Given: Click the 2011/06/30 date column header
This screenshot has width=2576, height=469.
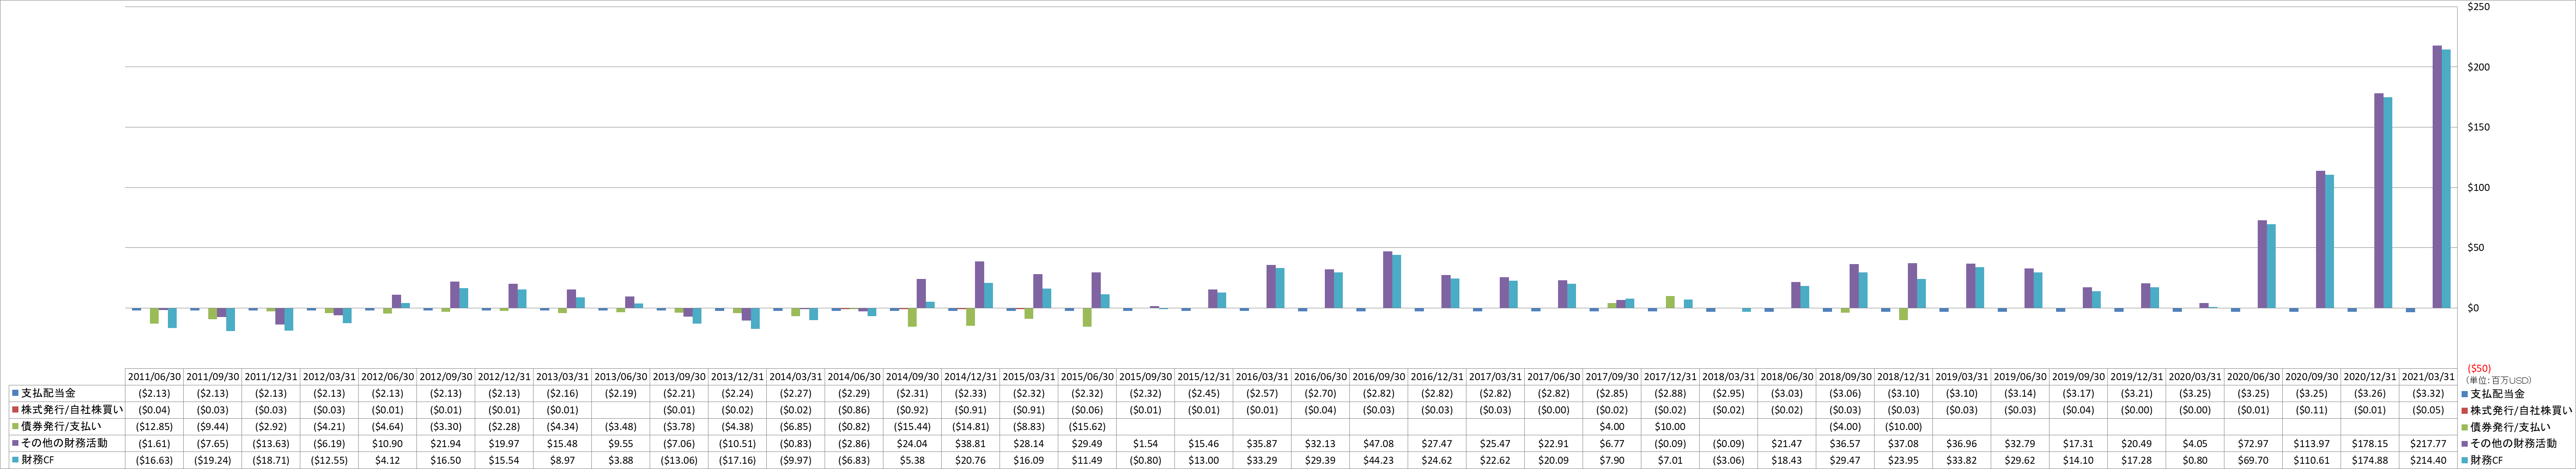Looking at the screenshot, I should point(154,377).
